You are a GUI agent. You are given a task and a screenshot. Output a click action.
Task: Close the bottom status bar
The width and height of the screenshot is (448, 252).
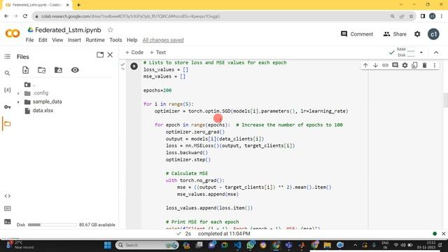pos(443,234)
